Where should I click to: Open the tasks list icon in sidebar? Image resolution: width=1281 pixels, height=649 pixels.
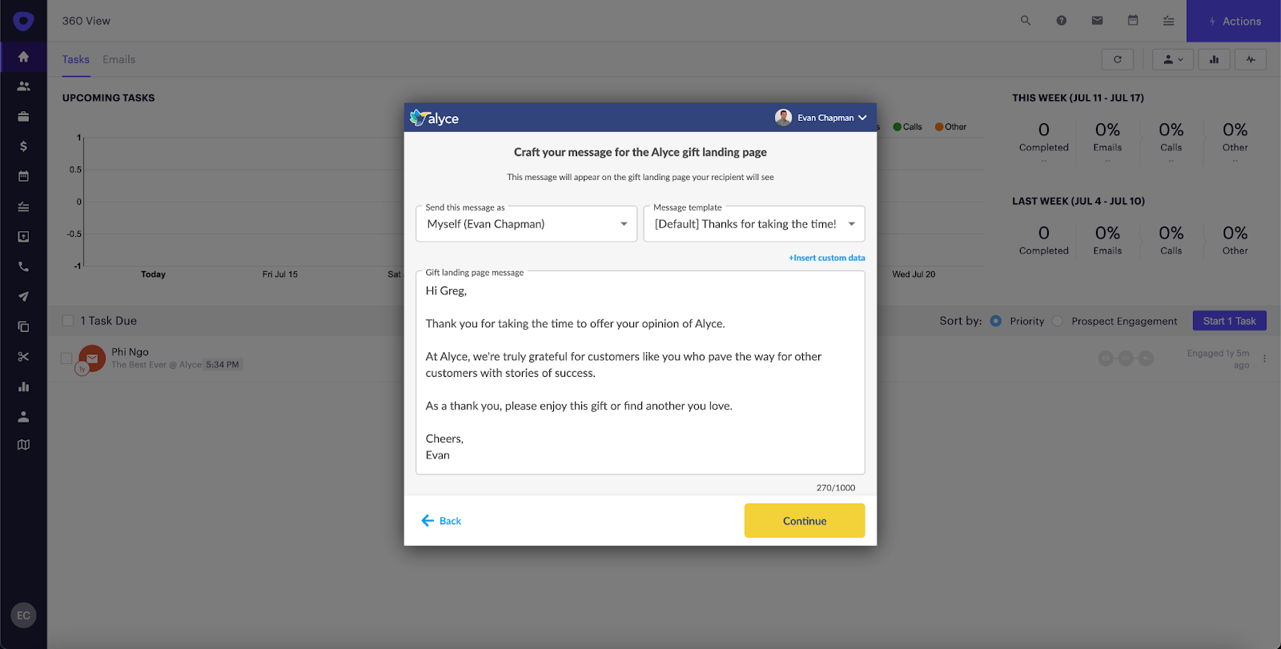coord(23,206)
